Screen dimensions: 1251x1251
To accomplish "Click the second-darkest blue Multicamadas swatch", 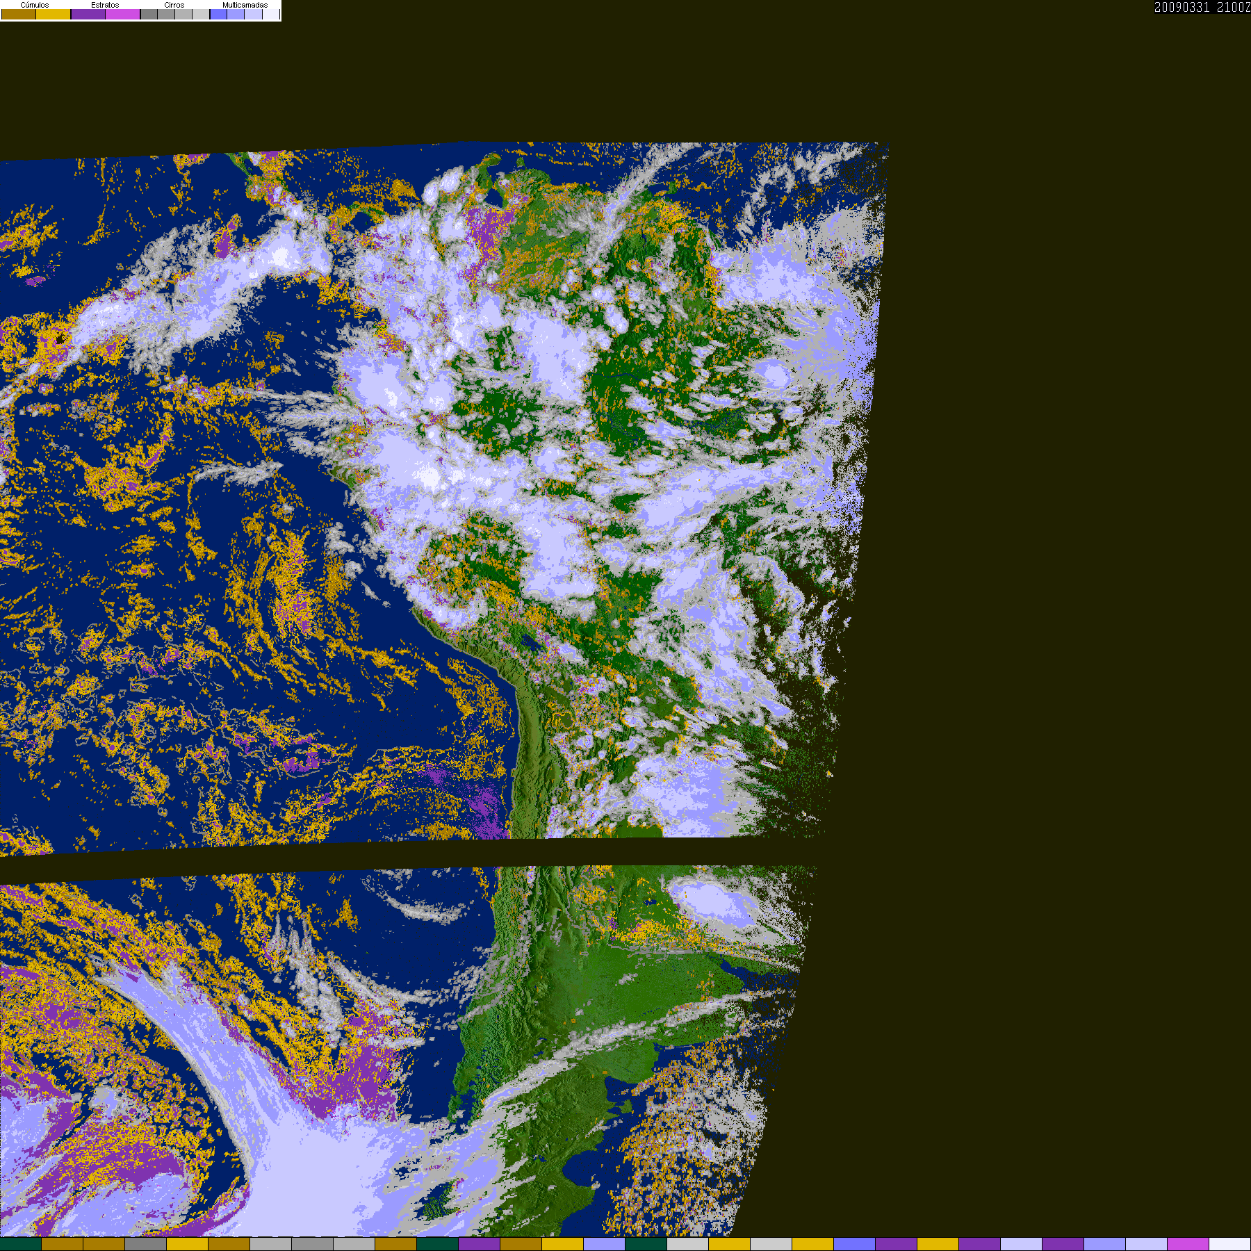I will (x=236, y=14).
